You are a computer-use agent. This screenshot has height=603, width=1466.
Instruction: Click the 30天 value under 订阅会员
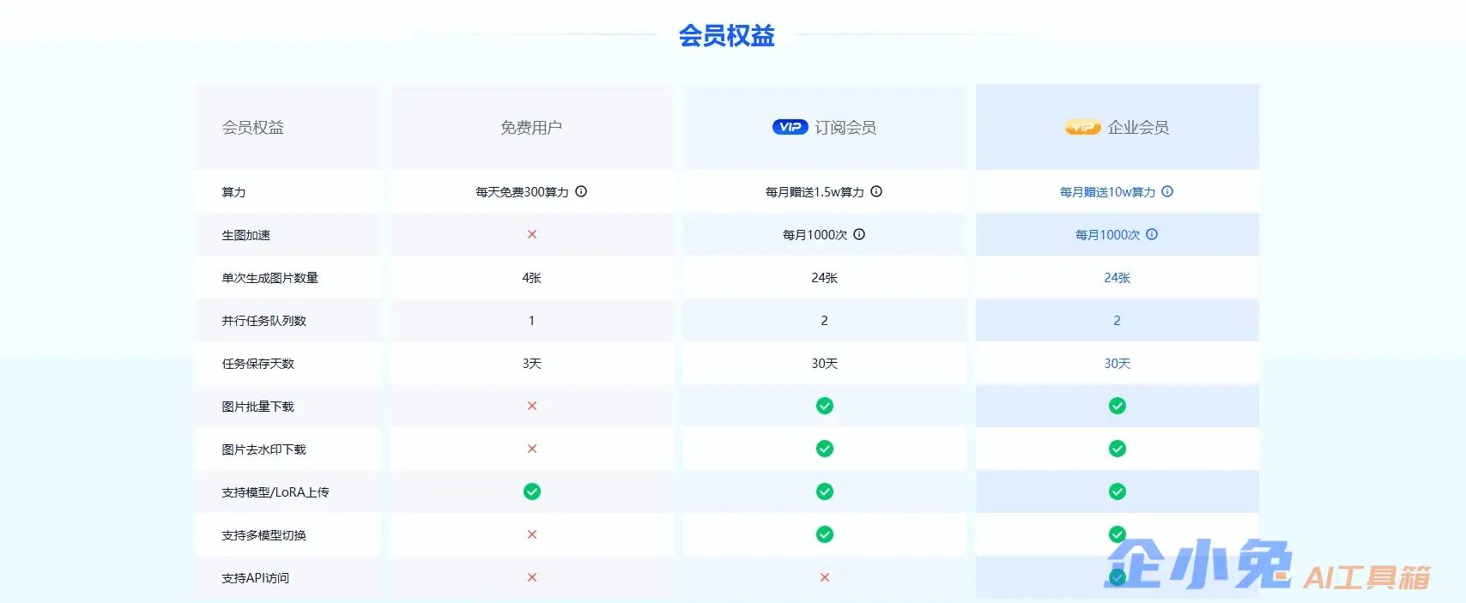coord(825,364)
